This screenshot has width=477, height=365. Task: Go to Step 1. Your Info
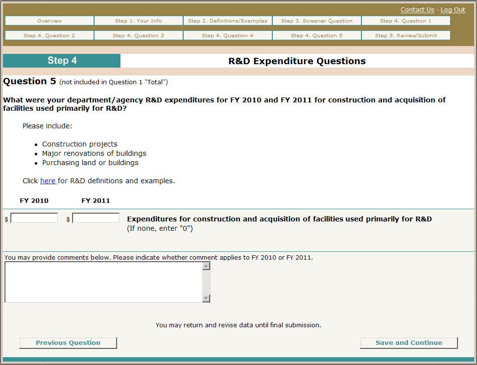[139, 21]
